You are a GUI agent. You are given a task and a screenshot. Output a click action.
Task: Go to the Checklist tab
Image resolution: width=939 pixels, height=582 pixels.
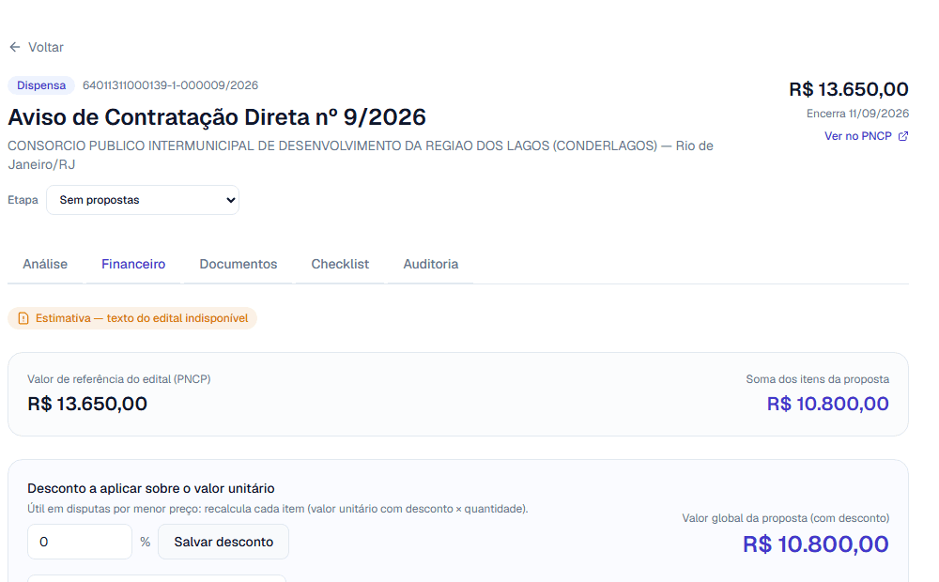[x=340, y=264]
